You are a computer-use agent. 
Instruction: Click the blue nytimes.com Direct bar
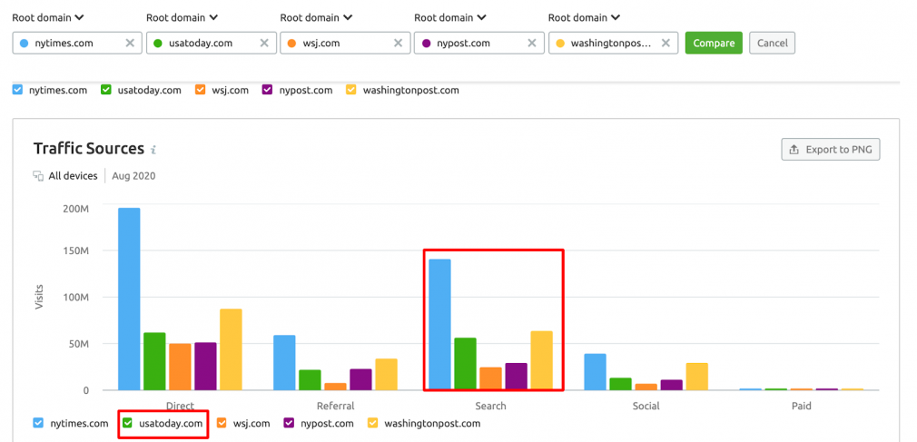129,299
